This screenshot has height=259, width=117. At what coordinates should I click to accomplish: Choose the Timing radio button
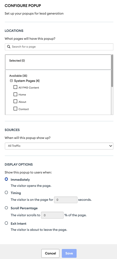[x=6, y=193]
